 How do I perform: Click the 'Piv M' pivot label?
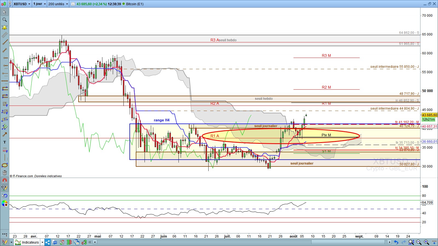pos(326,135)
